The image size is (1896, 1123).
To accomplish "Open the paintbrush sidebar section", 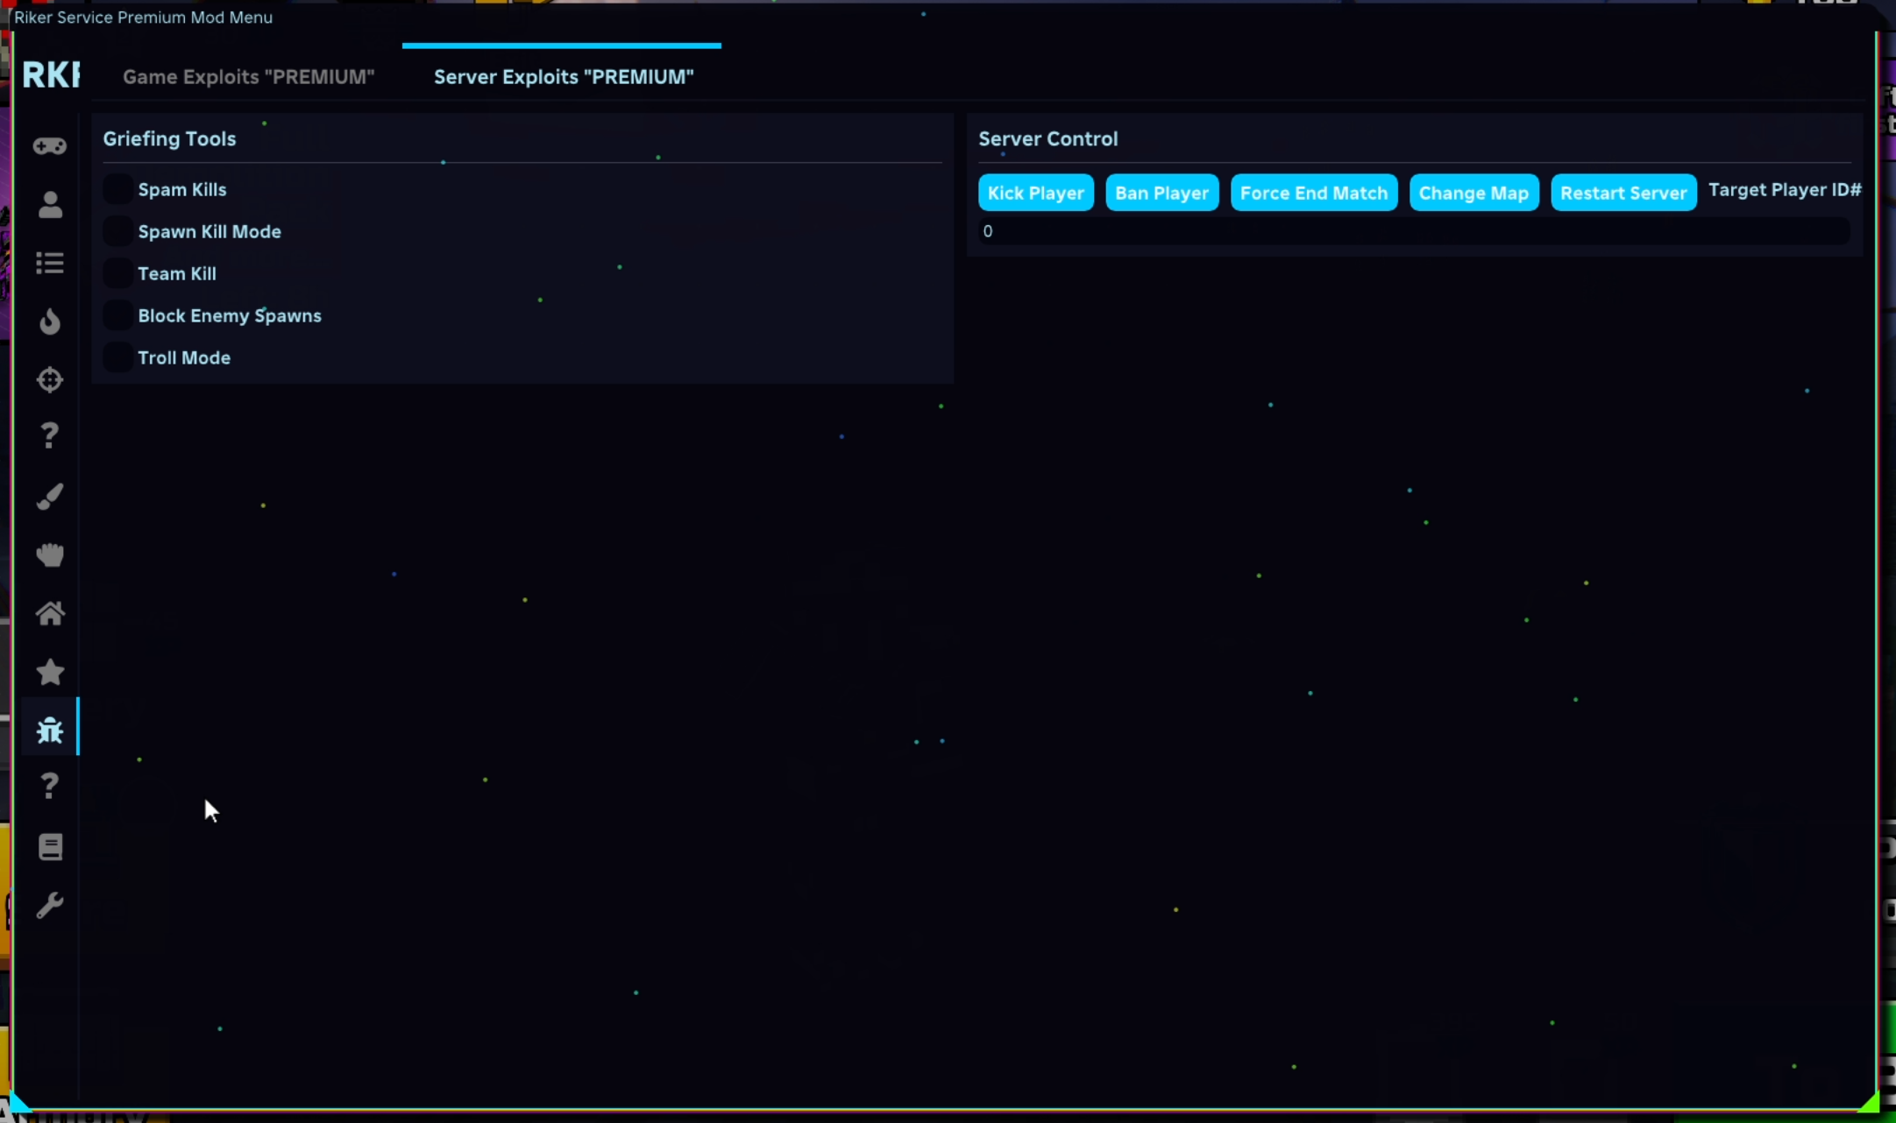I will click(x=50, y=497).
